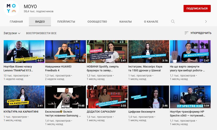Click the 2:47 duration badge
Screen dimensions: 217x130
tap(206, 61)
